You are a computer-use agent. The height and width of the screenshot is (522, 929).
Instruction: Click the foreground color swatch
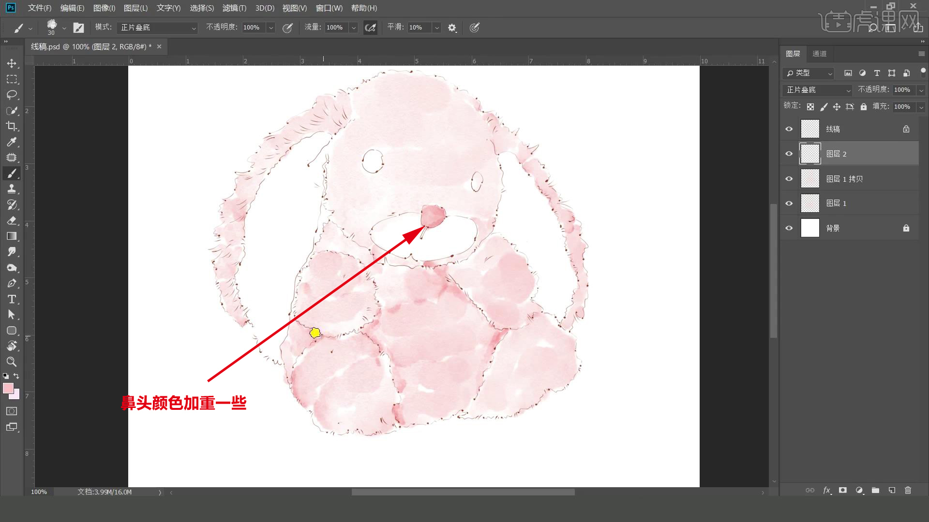(x=8, y=388)
